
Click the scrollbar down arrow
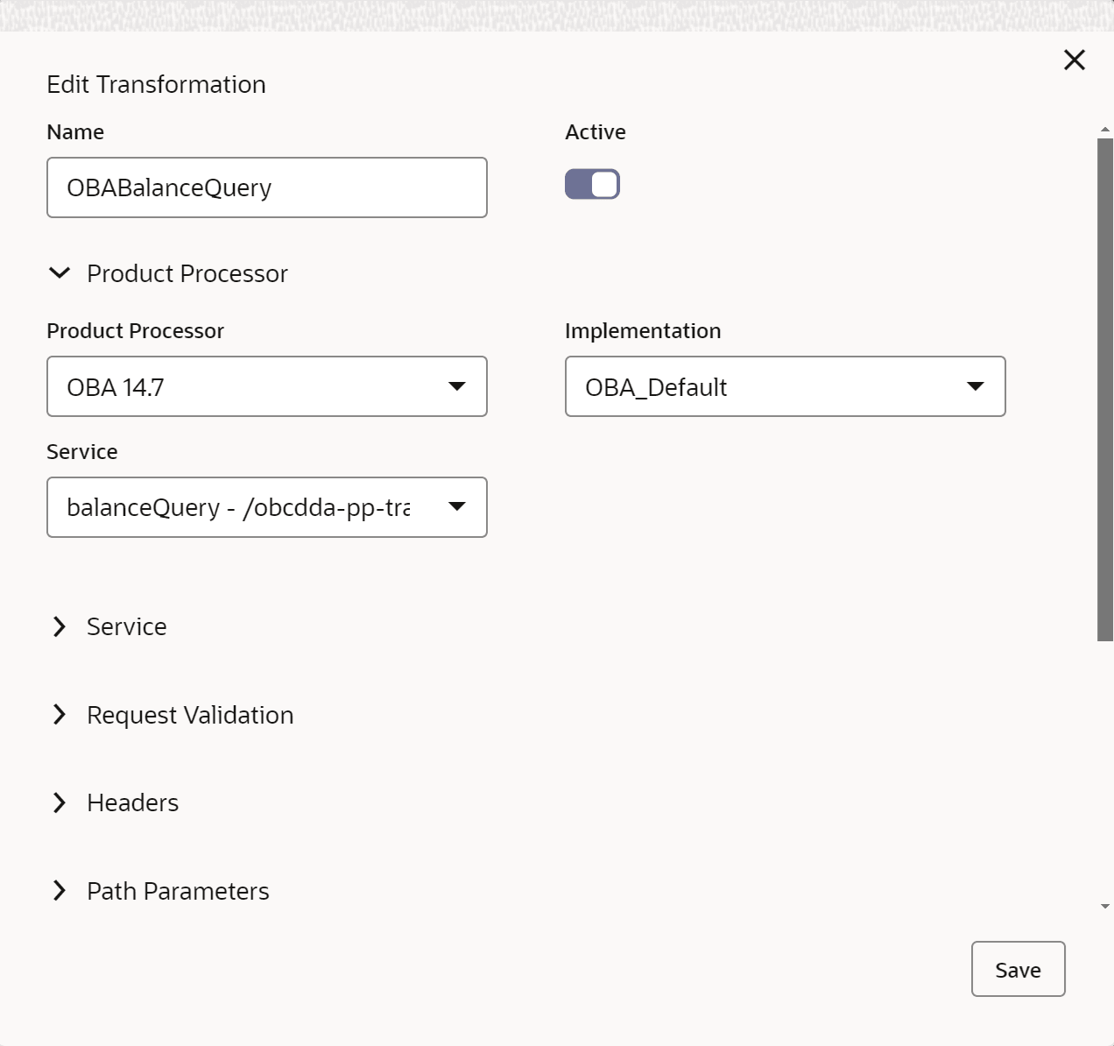coord(1105,907)
